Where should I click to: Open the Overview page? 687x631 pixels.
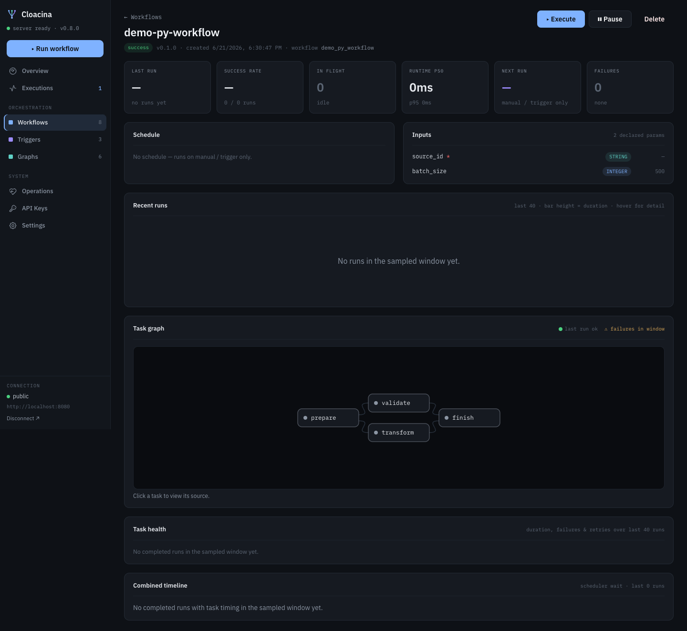pos(55,71)
